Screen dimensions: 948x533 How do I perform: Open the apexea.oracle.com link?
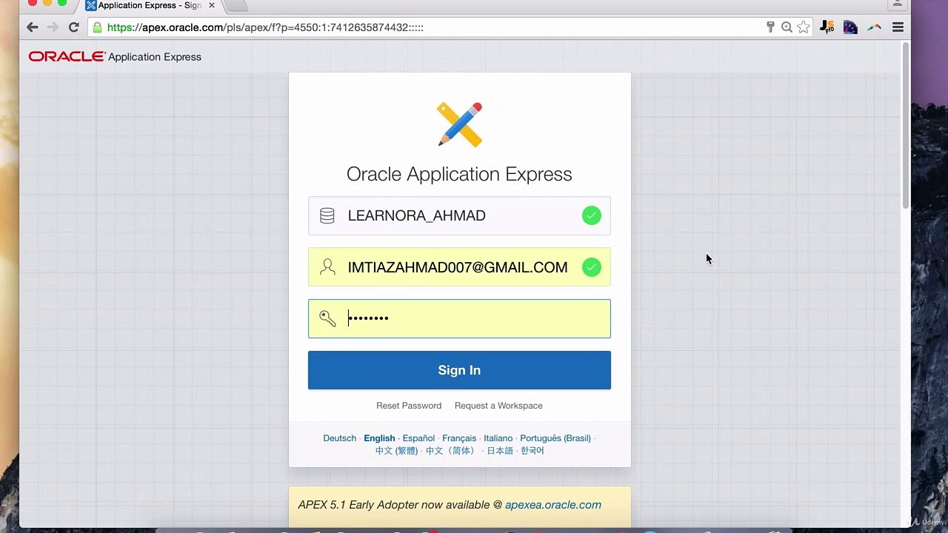click(x=553, y=505)
